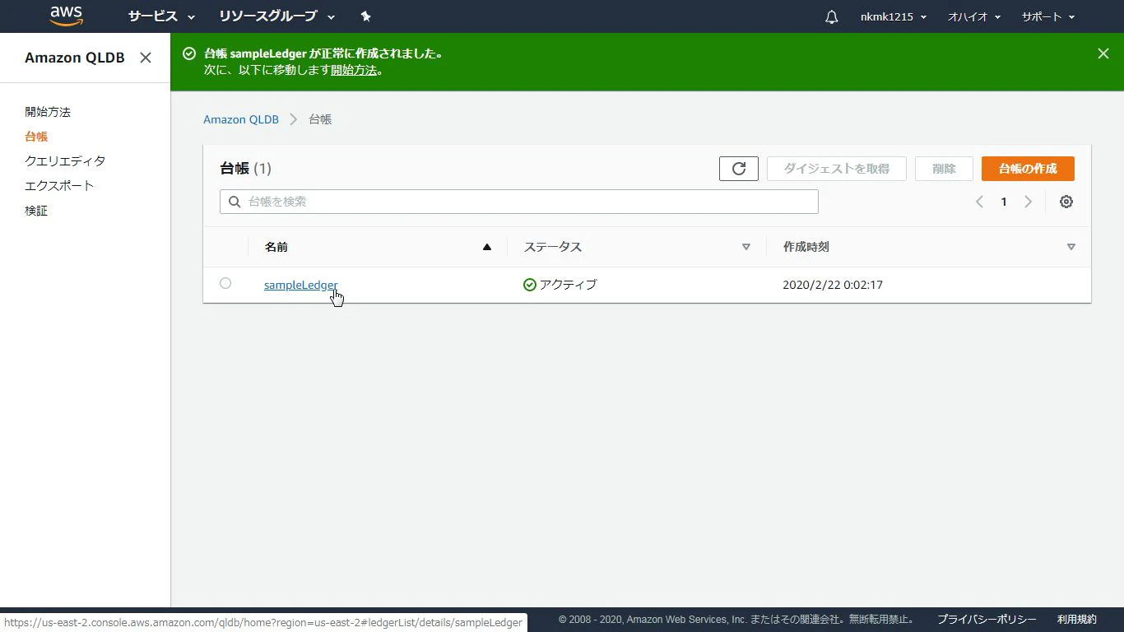Open エクスポート in sidebar

pyautogui.click(x=59, y=186)
